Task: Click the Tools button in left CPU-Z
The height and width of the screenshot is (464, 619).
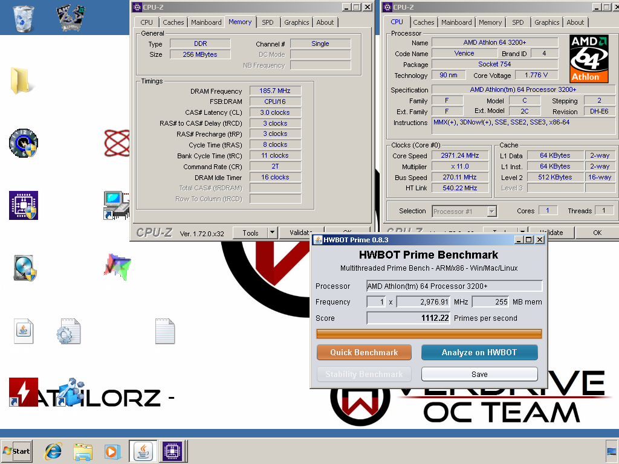Action: click(x=250, y=233)
